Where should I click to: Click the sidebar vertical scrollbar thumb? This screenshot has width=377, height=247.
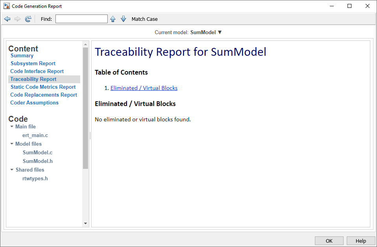pos(86,108)
